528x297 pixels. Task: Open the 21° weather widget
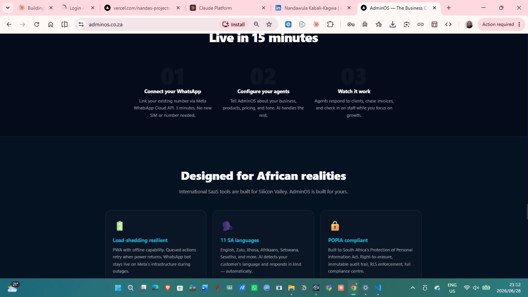point(14,287)
